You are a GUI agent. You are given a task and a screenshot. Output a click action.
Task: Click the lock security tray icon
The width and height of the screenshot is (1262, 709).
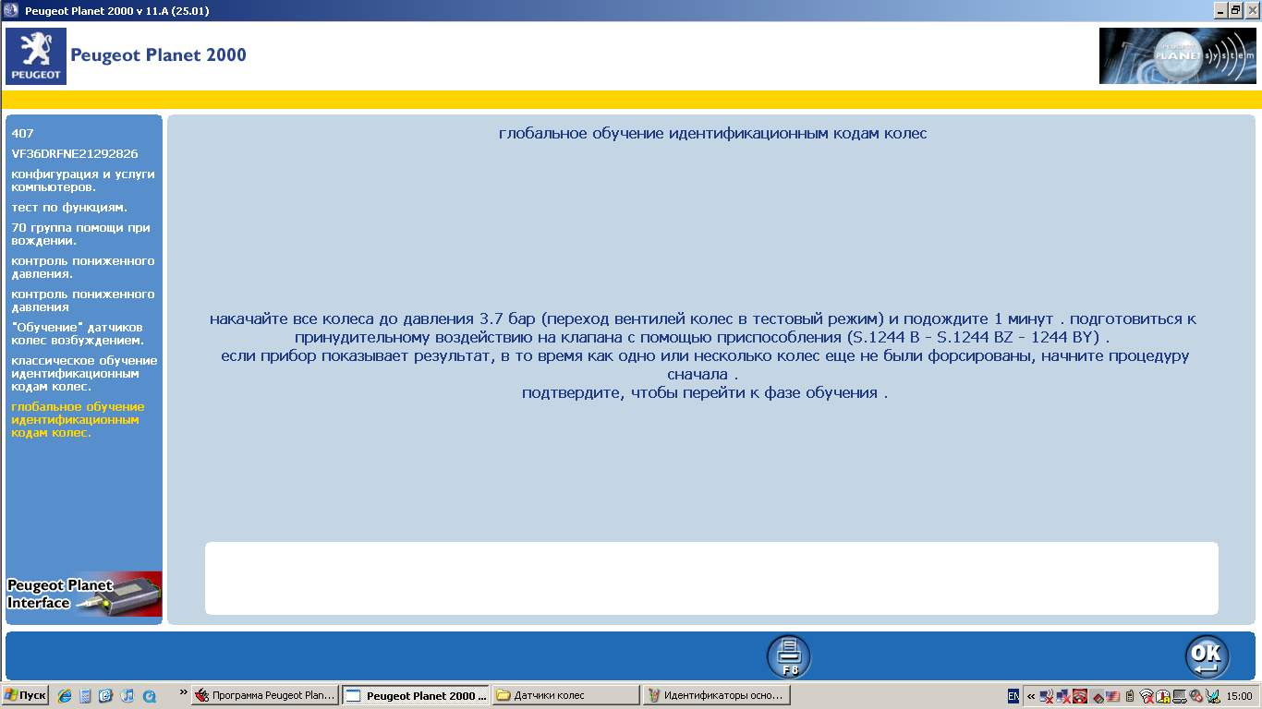coord(1163,697)
